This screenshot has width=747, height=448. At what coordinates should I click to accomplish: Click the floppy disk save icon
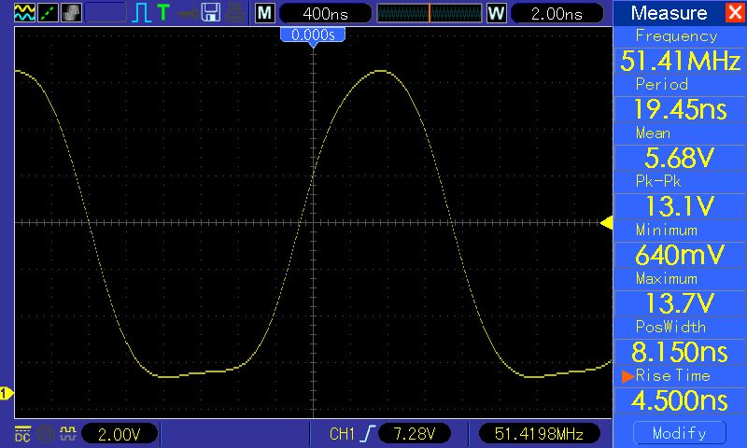point(211,13)
